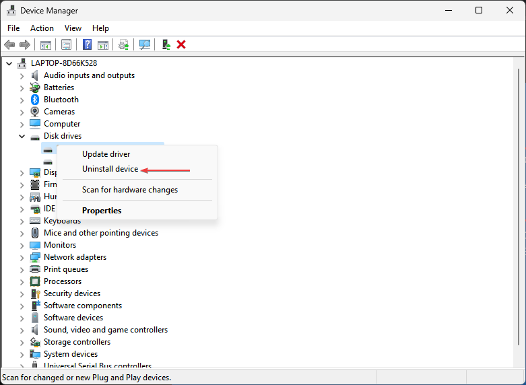The height and width of the screenshot is (385, 526).
Task: Toggle the Show/Hide Console Tree toolbar icon
Action: 46,44
